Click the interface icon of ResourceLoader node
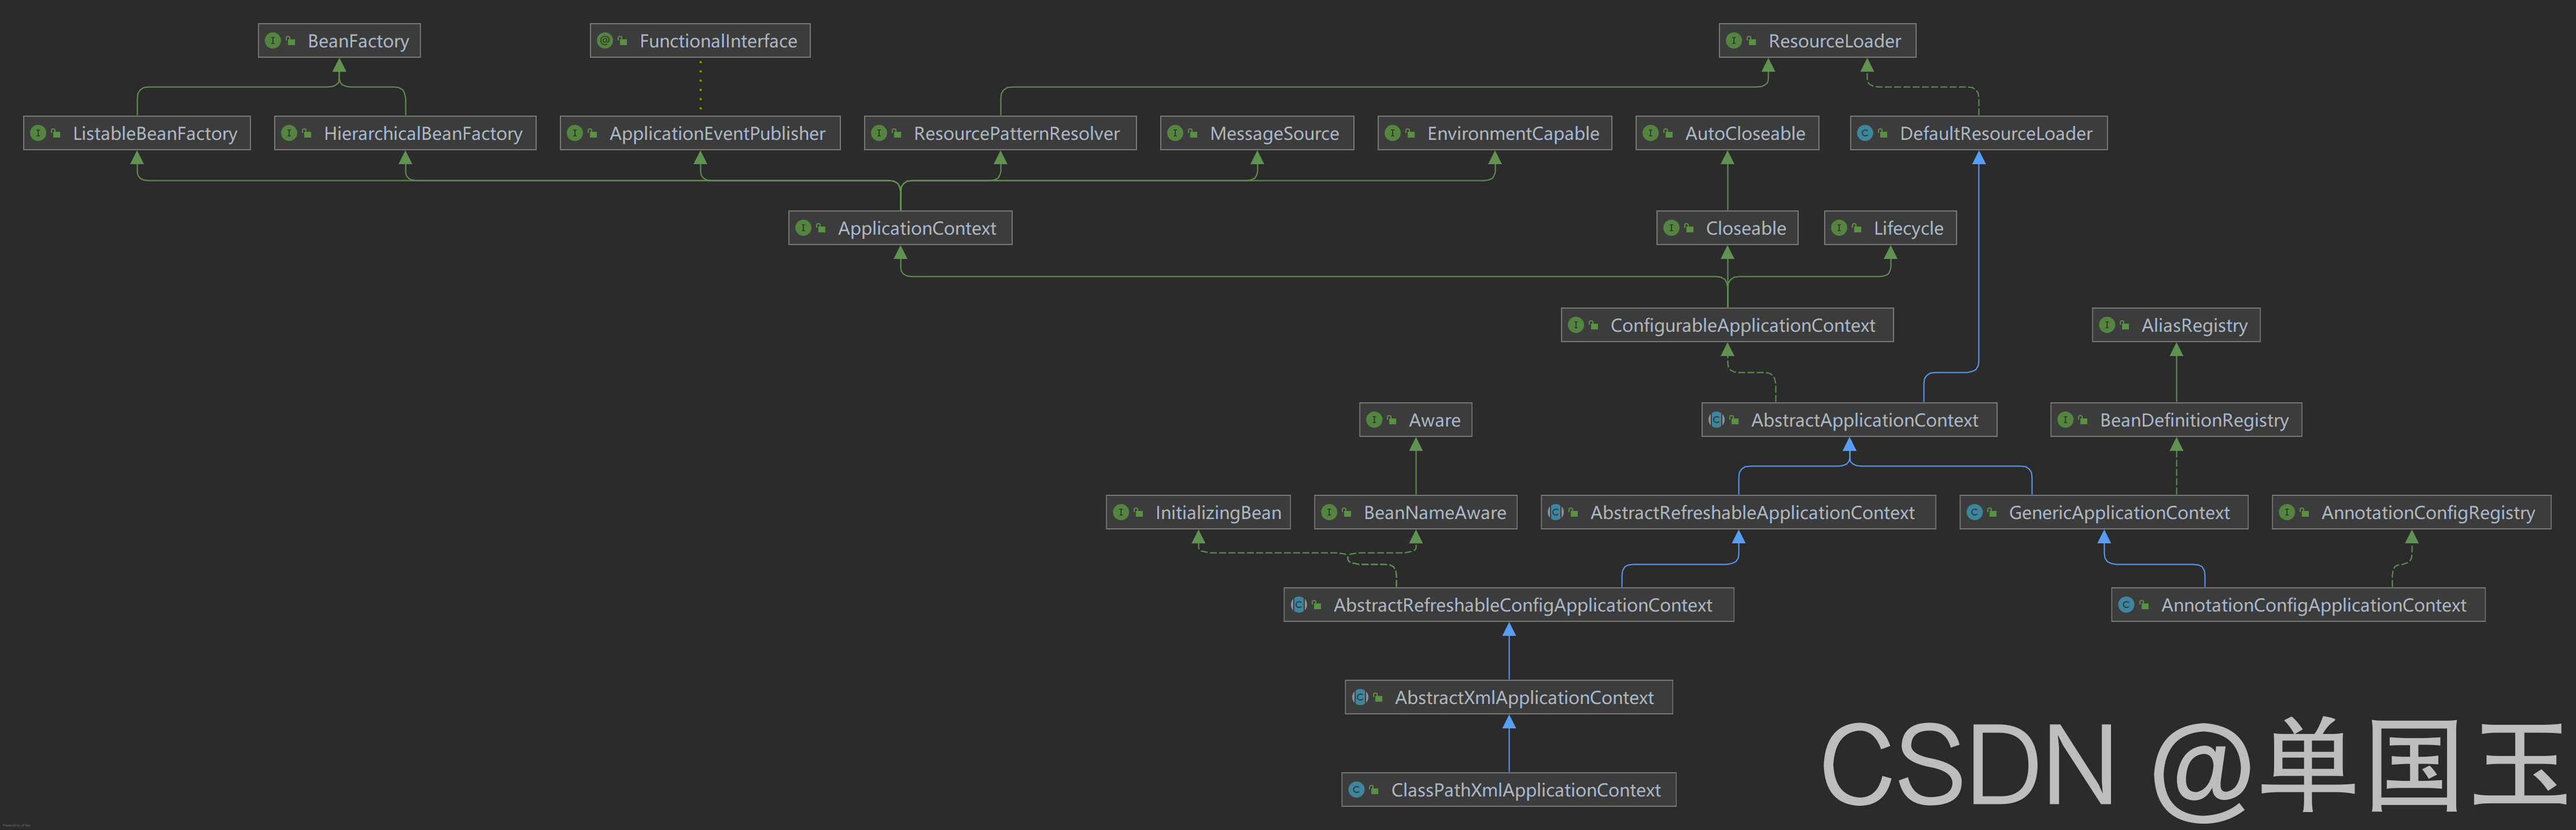This screenshot has width=2576, height=830. point(1733,41)
